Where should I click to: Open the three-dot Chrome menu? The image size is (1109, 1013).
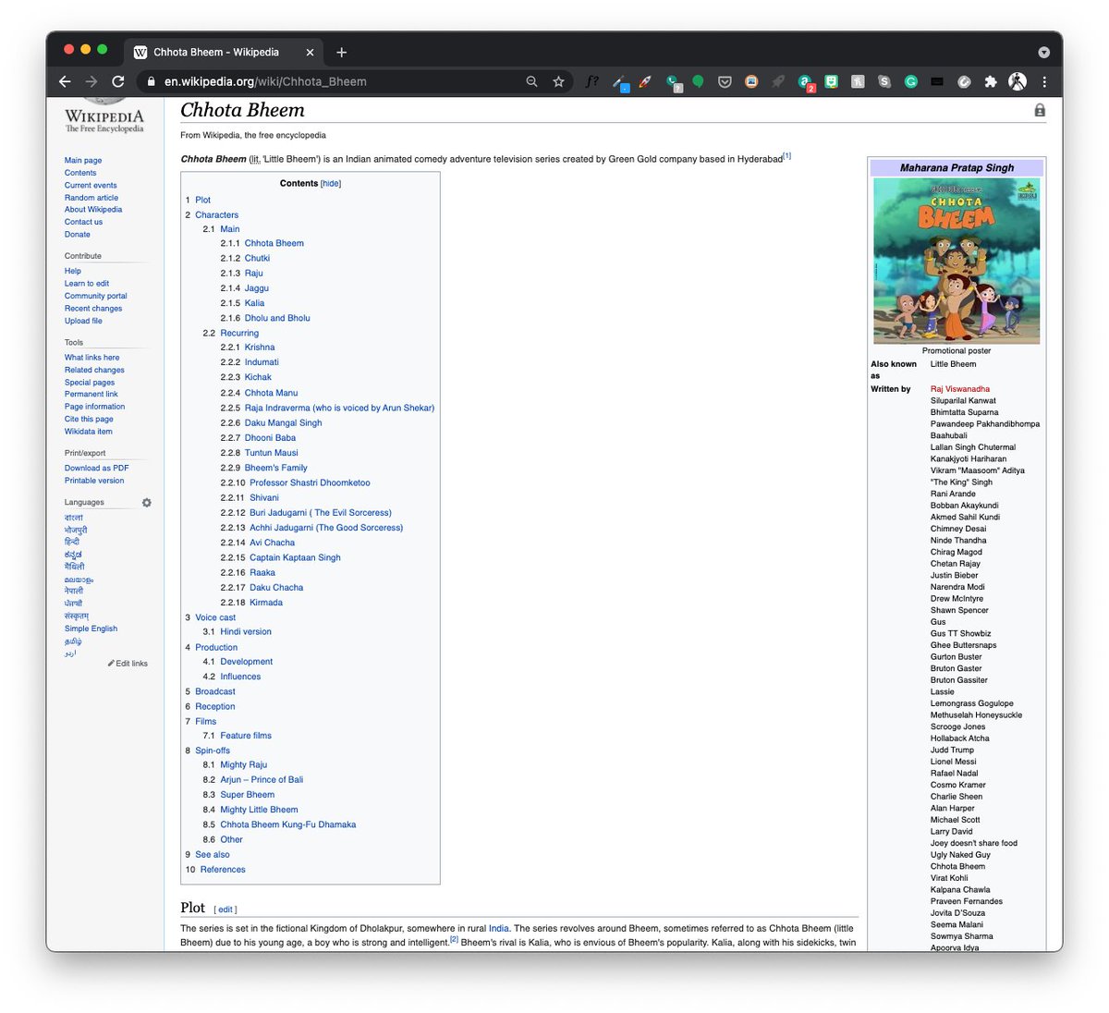(1044, 81)
